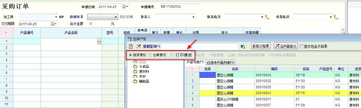Viewport: 361px width, 108px height.
Task: Switch to 已选中产品列表F6 tab
Action: [x=221, y=62]
